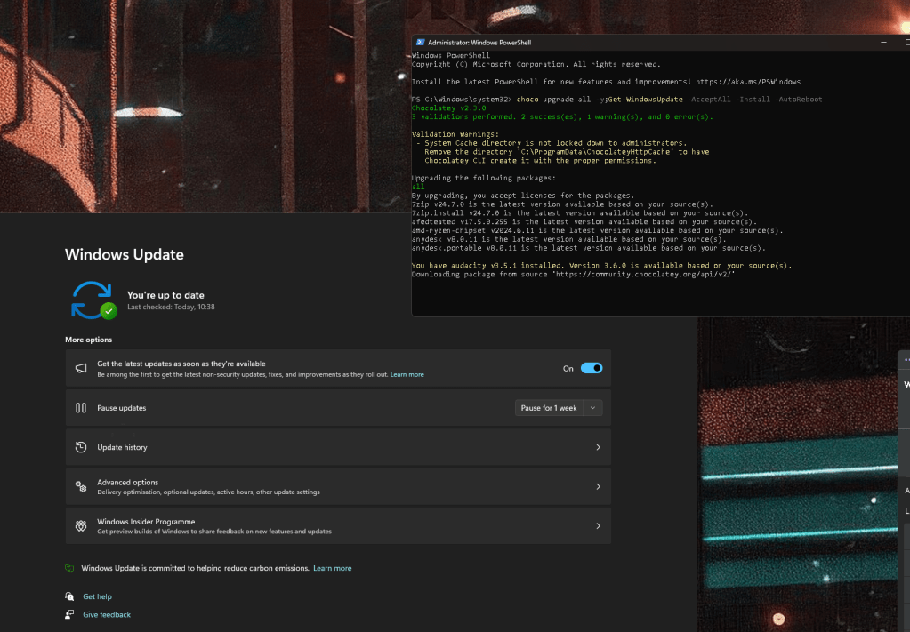Click the Windows Insider Programme label

coord(146,522)
